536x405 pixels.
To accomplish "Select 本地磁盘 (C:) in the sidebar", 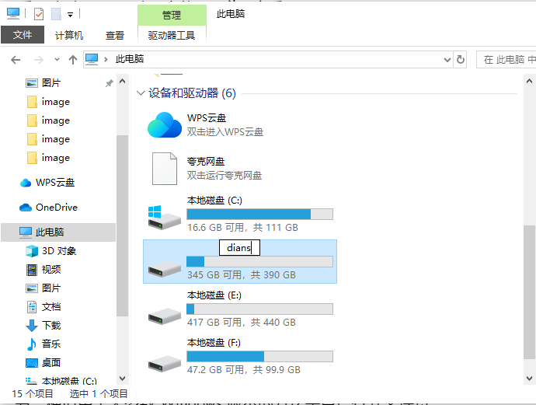I will (61, 381).
